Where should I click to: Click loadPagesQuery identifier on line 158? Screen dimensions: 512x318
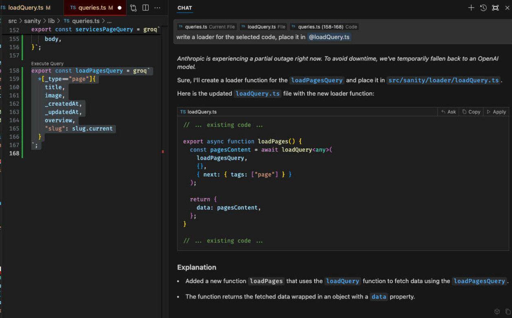(x=99, y=71)
